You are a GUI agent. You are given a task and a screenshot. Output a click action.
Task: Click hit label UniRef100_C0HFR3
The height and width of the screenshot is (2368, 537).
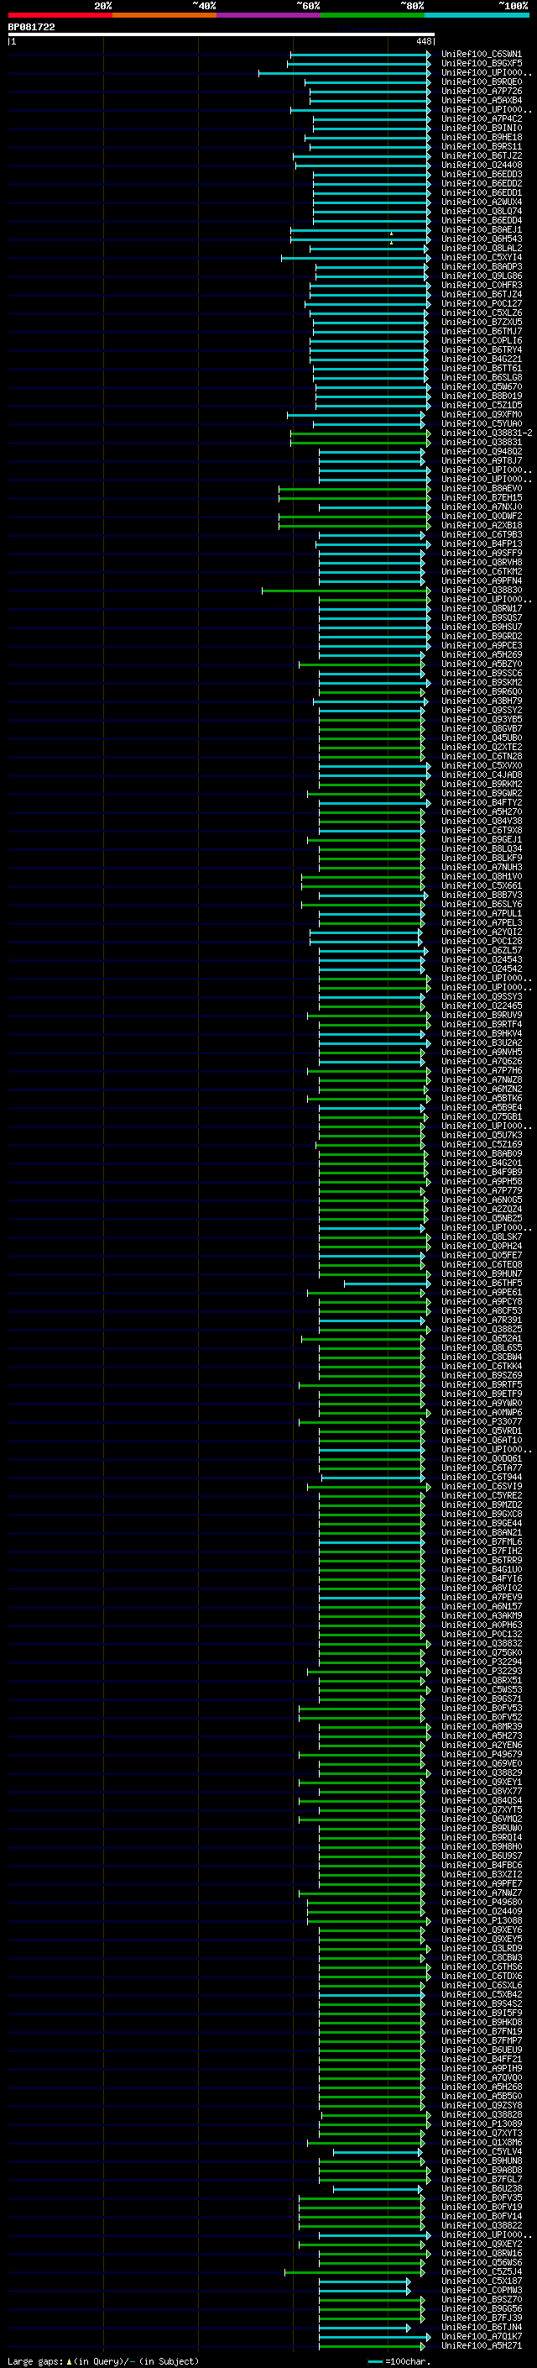tap(481, 285)
